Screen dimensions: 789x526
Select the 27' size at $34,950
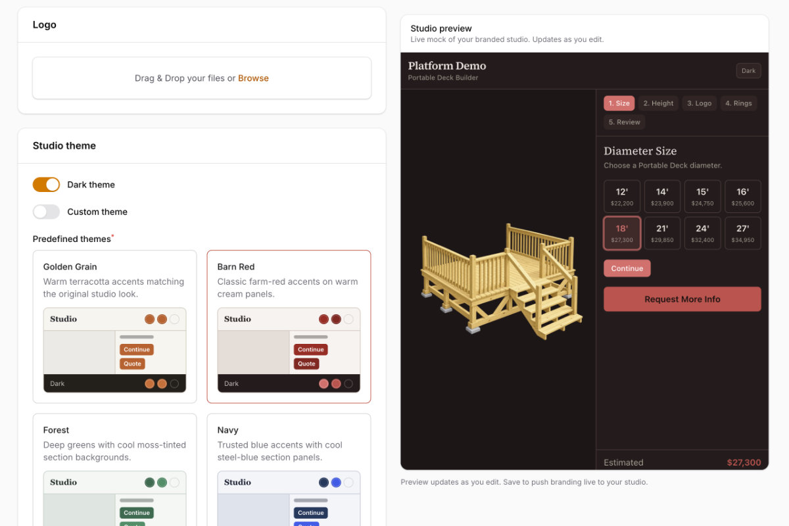coord(743,233)
